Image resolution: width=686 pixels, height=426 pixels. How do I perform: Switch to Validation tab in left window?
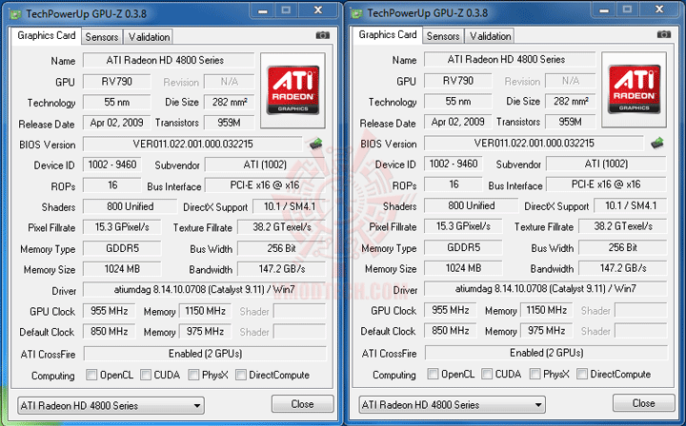[149, 37]
